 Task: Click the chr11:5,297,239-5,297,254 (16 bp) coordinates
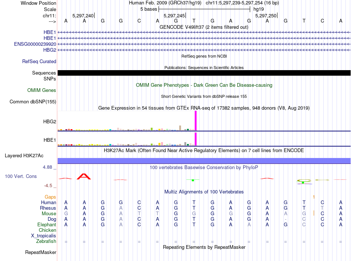point(242,3)
